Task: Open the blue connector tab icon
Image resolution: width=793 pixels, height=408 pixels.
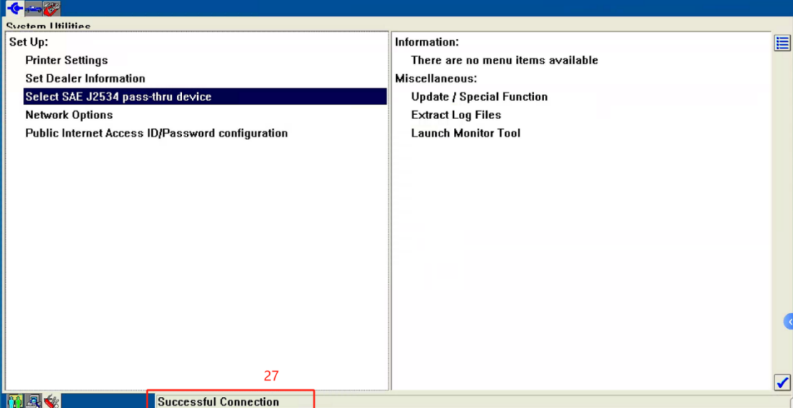Action: point(14,8)
